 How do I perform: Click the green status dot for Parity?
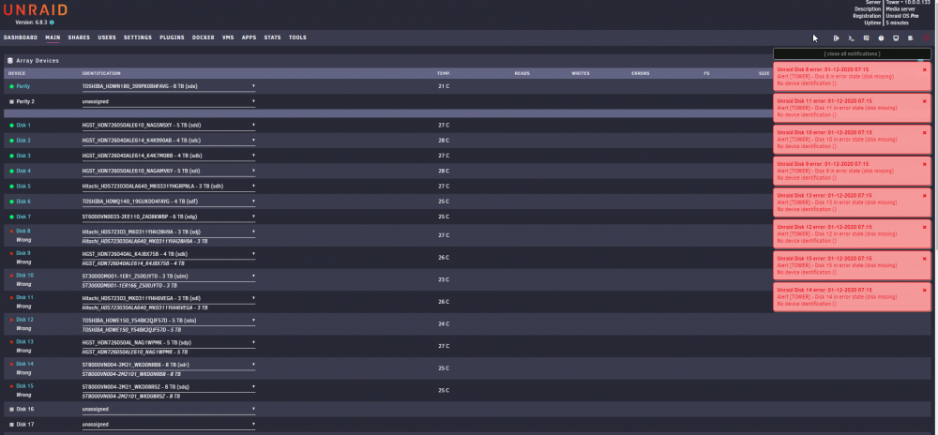[11, 86]
